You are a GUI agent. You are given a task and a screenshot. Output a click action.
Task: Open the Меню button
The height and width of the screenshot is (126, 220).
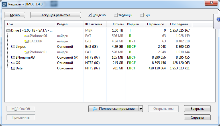coord(15,15)
